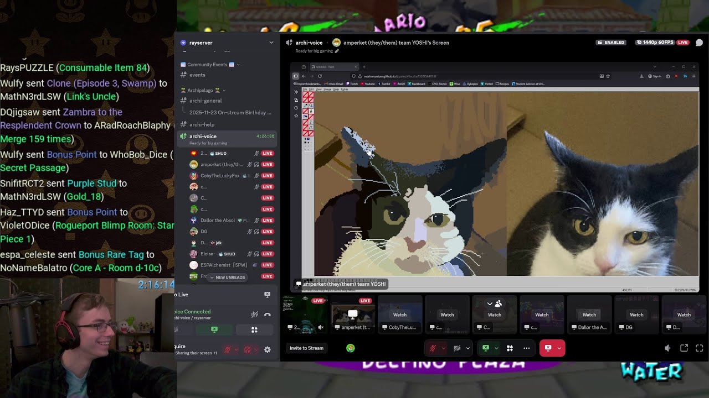Open camera options dropdown arrow
Screen dimensions: 709x398
(x=468, y=348)
